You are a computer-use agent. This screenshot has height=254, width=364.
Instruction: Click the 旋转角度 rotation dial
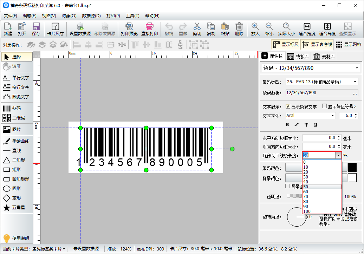297,217
